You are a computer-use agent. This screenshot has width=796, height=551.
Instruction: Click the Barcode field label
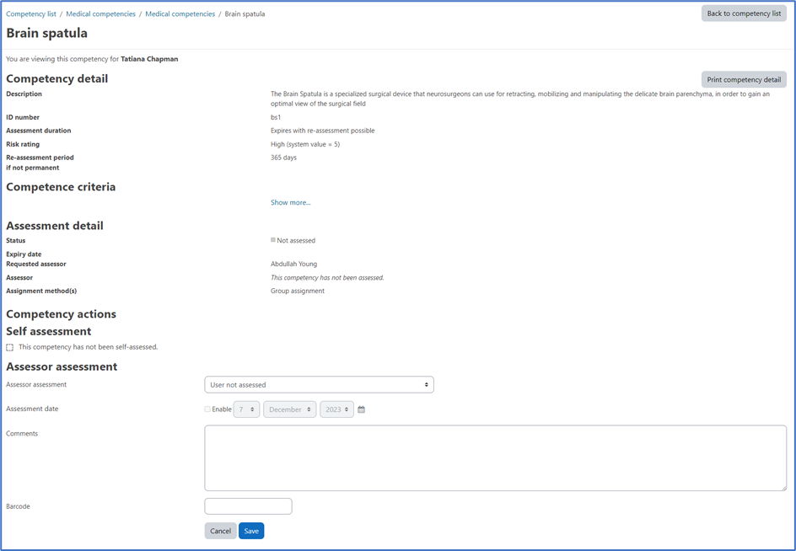18,506
